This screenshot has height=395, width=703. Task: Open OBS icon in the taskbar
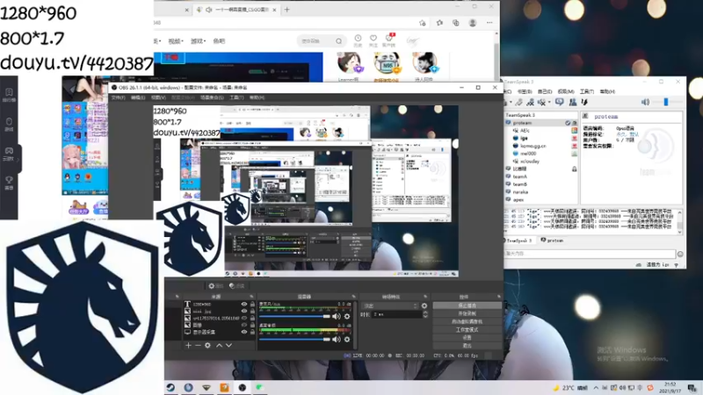point(243,387)
